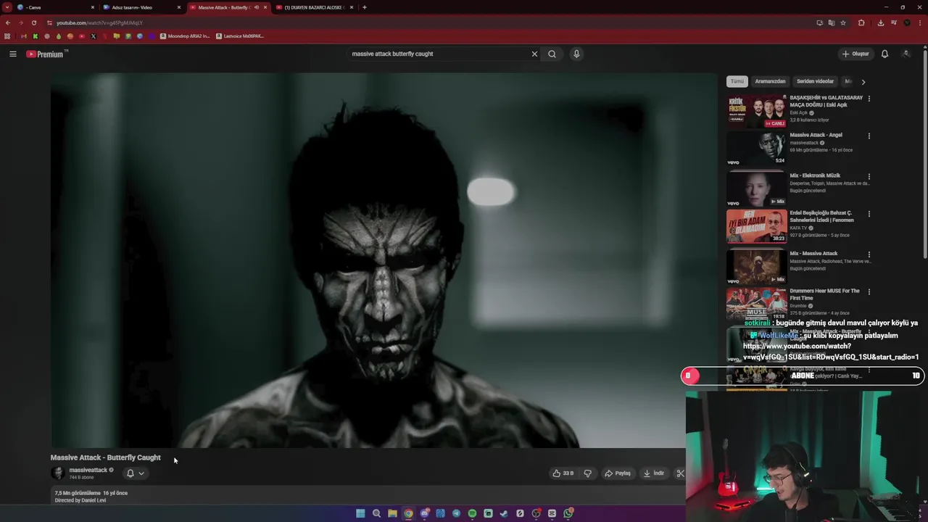The width and height of the screenshot is (928, 522).
Task: Open the account avatar menu
Action: [x=906, y=54]
